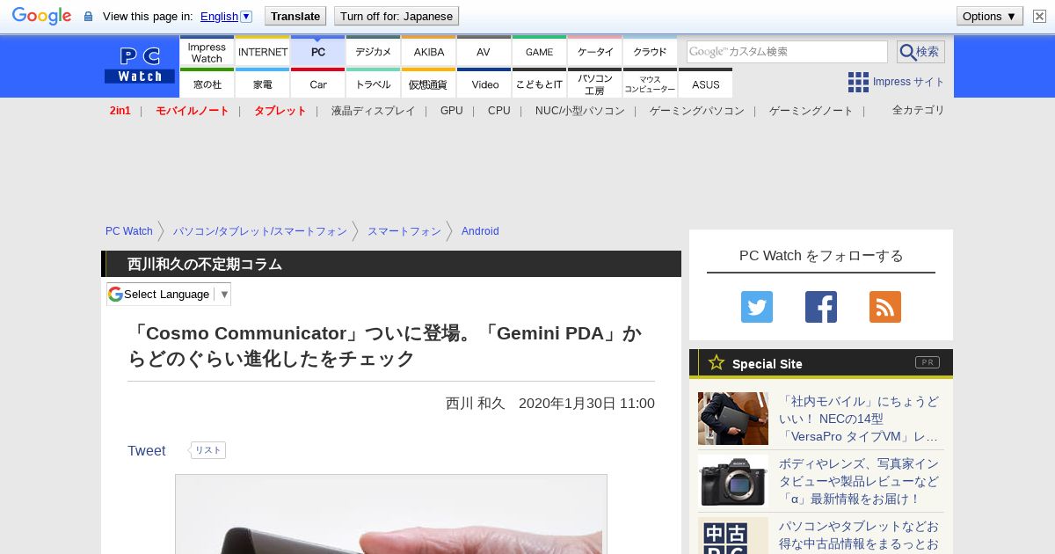Open the パソコン工房 tab
Image resolution: width=1055 pixels, height=554 pixels.
click(595, 84)
